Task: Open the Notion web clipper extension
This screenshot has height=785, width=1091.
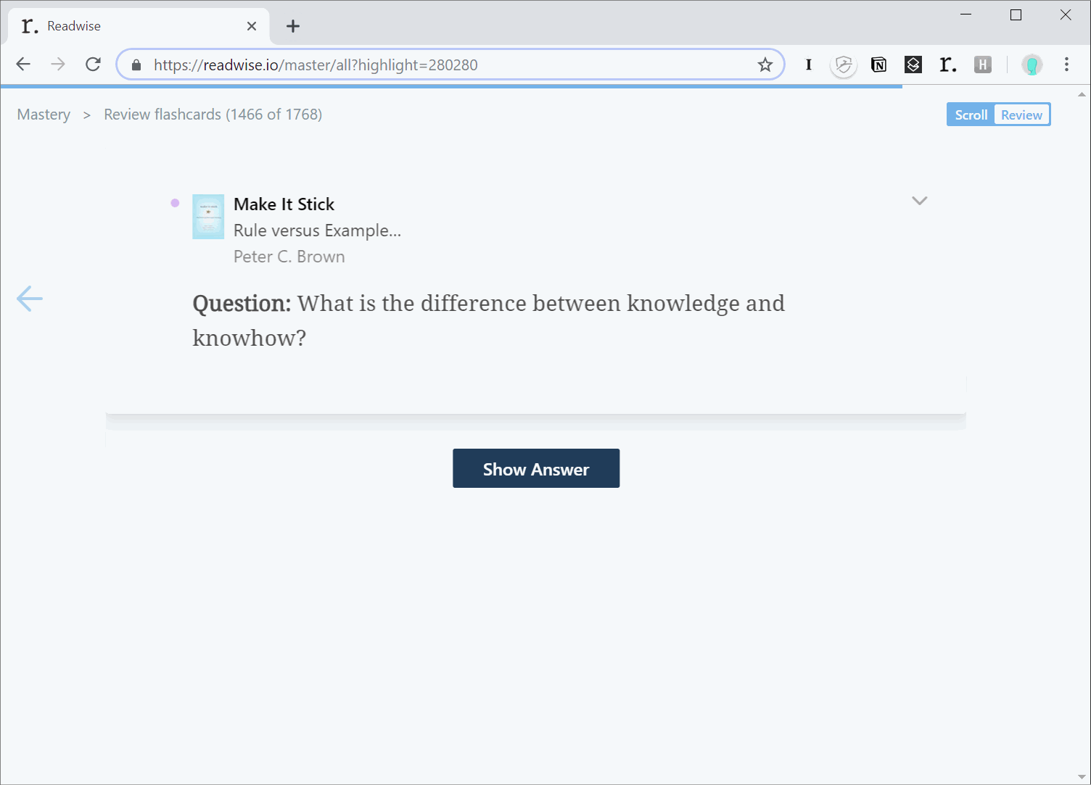Action: click(878, 65)
